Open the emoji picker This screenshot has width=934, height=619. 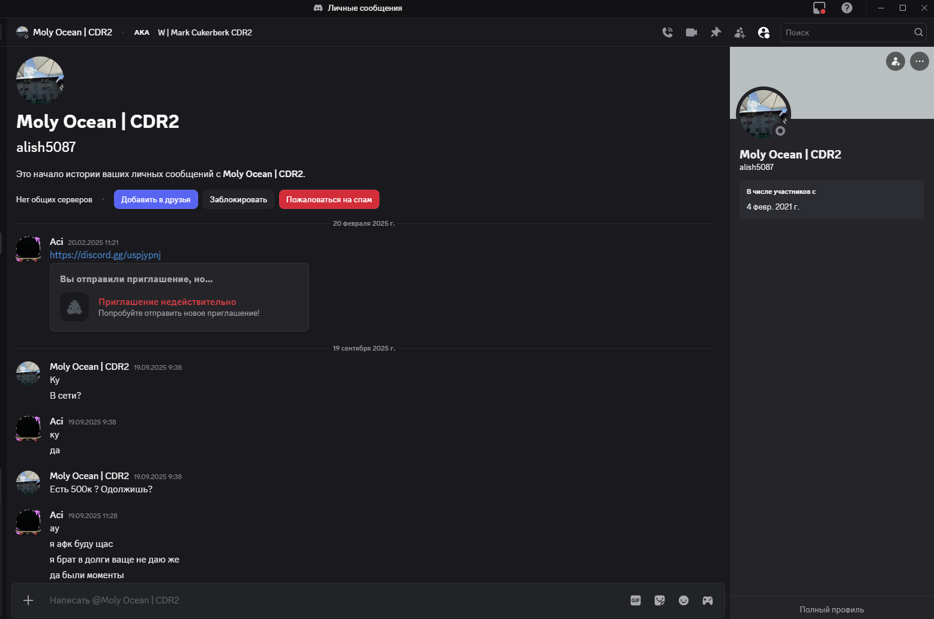(x=684, y=600)
